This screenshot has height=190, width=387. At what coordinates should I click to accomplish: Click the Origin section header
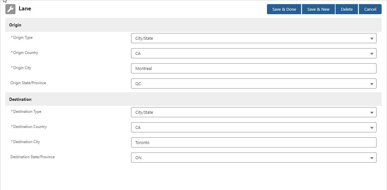pyautogui.click(x=193, y=25)
